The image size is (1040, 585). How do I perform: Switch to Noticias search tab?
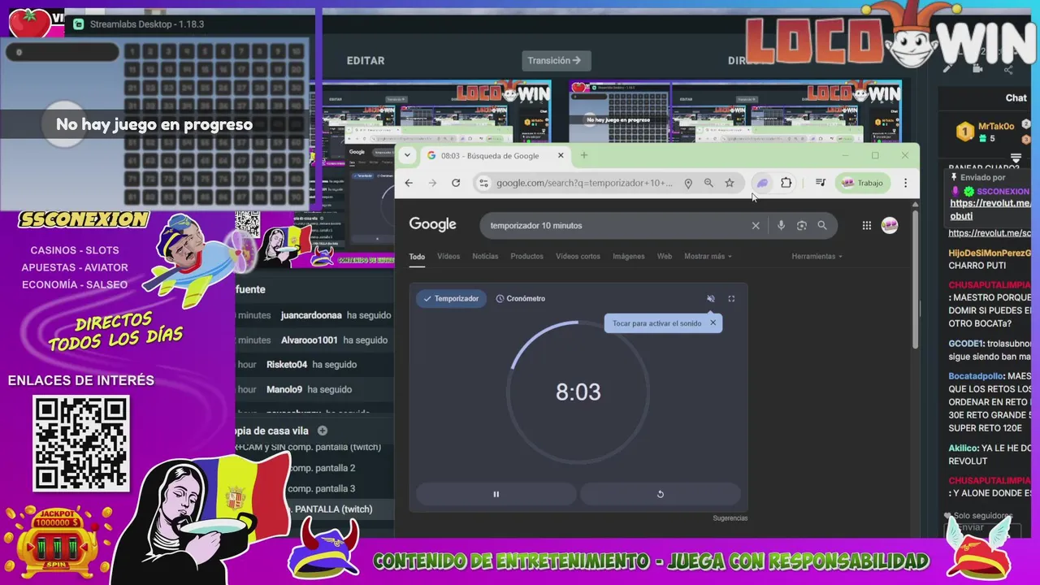[485, 256]
